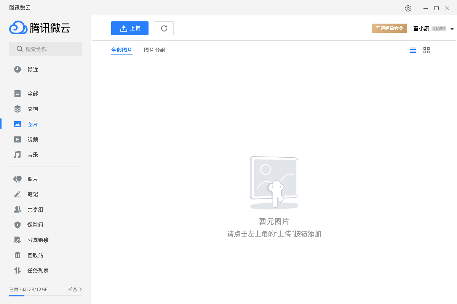Click the VIP badge next to username
Image resolution: width=457 pixels, height=304 pixels.
(x=439, y=28)
